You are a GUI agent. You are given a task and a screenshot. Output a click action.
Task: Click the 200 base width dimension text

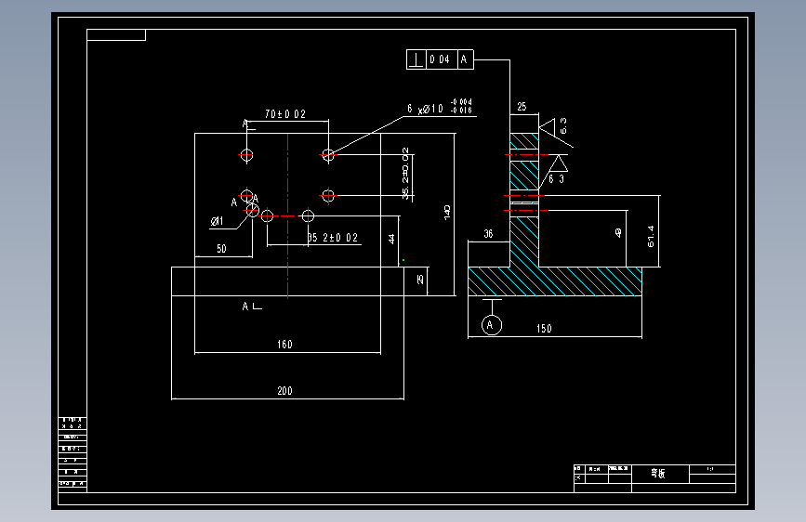click(x=284, y=391)
